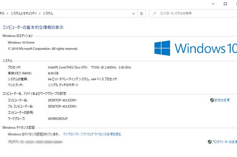
Task: Open the 設定の変更 link
Action: (x=222, y=100)
